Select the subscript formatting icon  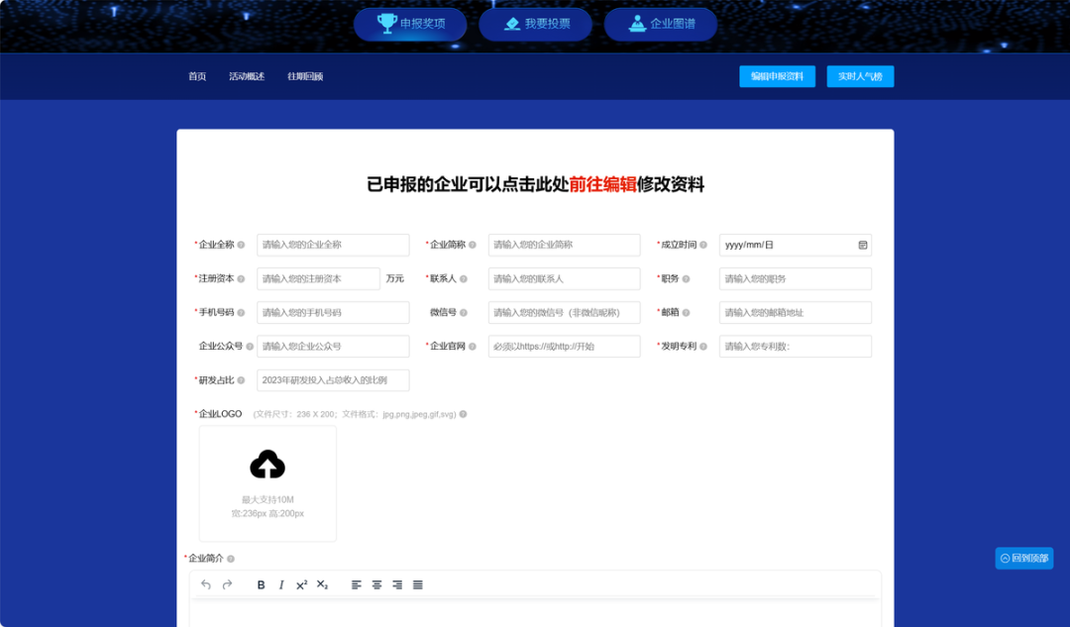322,584
